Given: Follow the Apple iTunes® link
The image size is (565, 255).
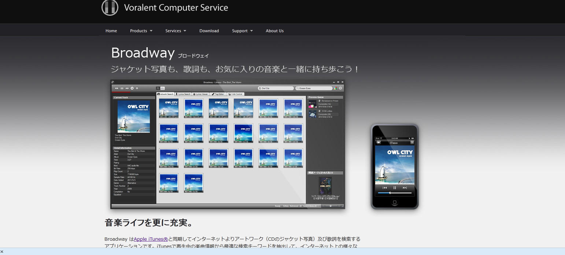Looking at the screenshot, I should pos(151,239).
